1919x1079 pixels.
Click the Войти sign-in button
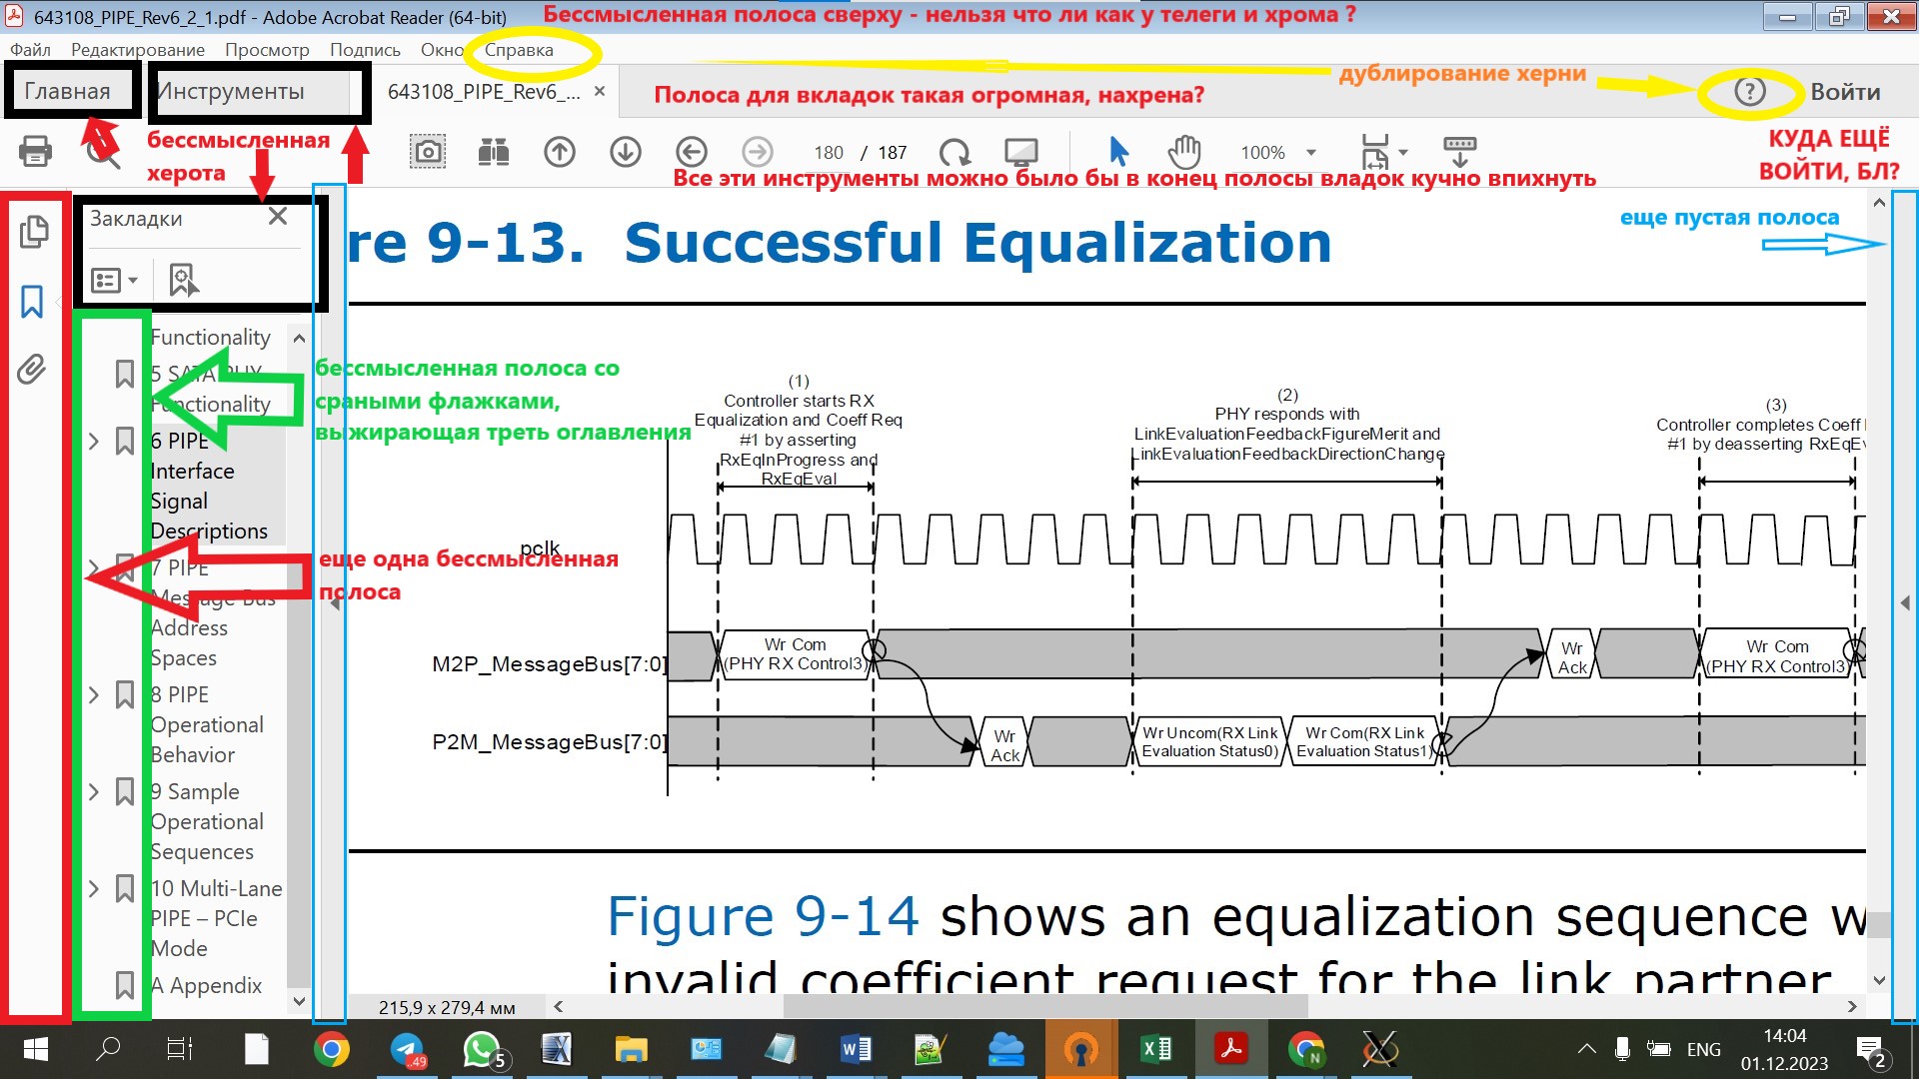(x=1845, y=92)
